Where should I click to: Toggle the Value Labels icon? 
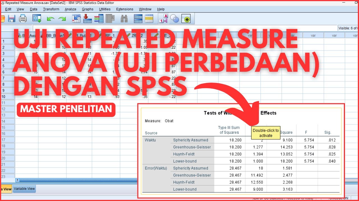(x=164, y=19)
